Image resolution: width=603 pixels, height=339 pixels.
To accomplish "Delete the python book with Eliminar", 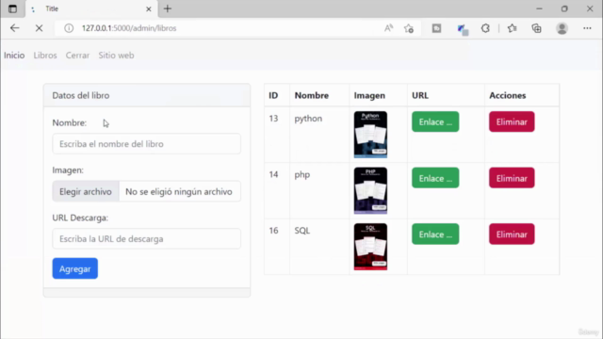I will (x=512, y=121).
